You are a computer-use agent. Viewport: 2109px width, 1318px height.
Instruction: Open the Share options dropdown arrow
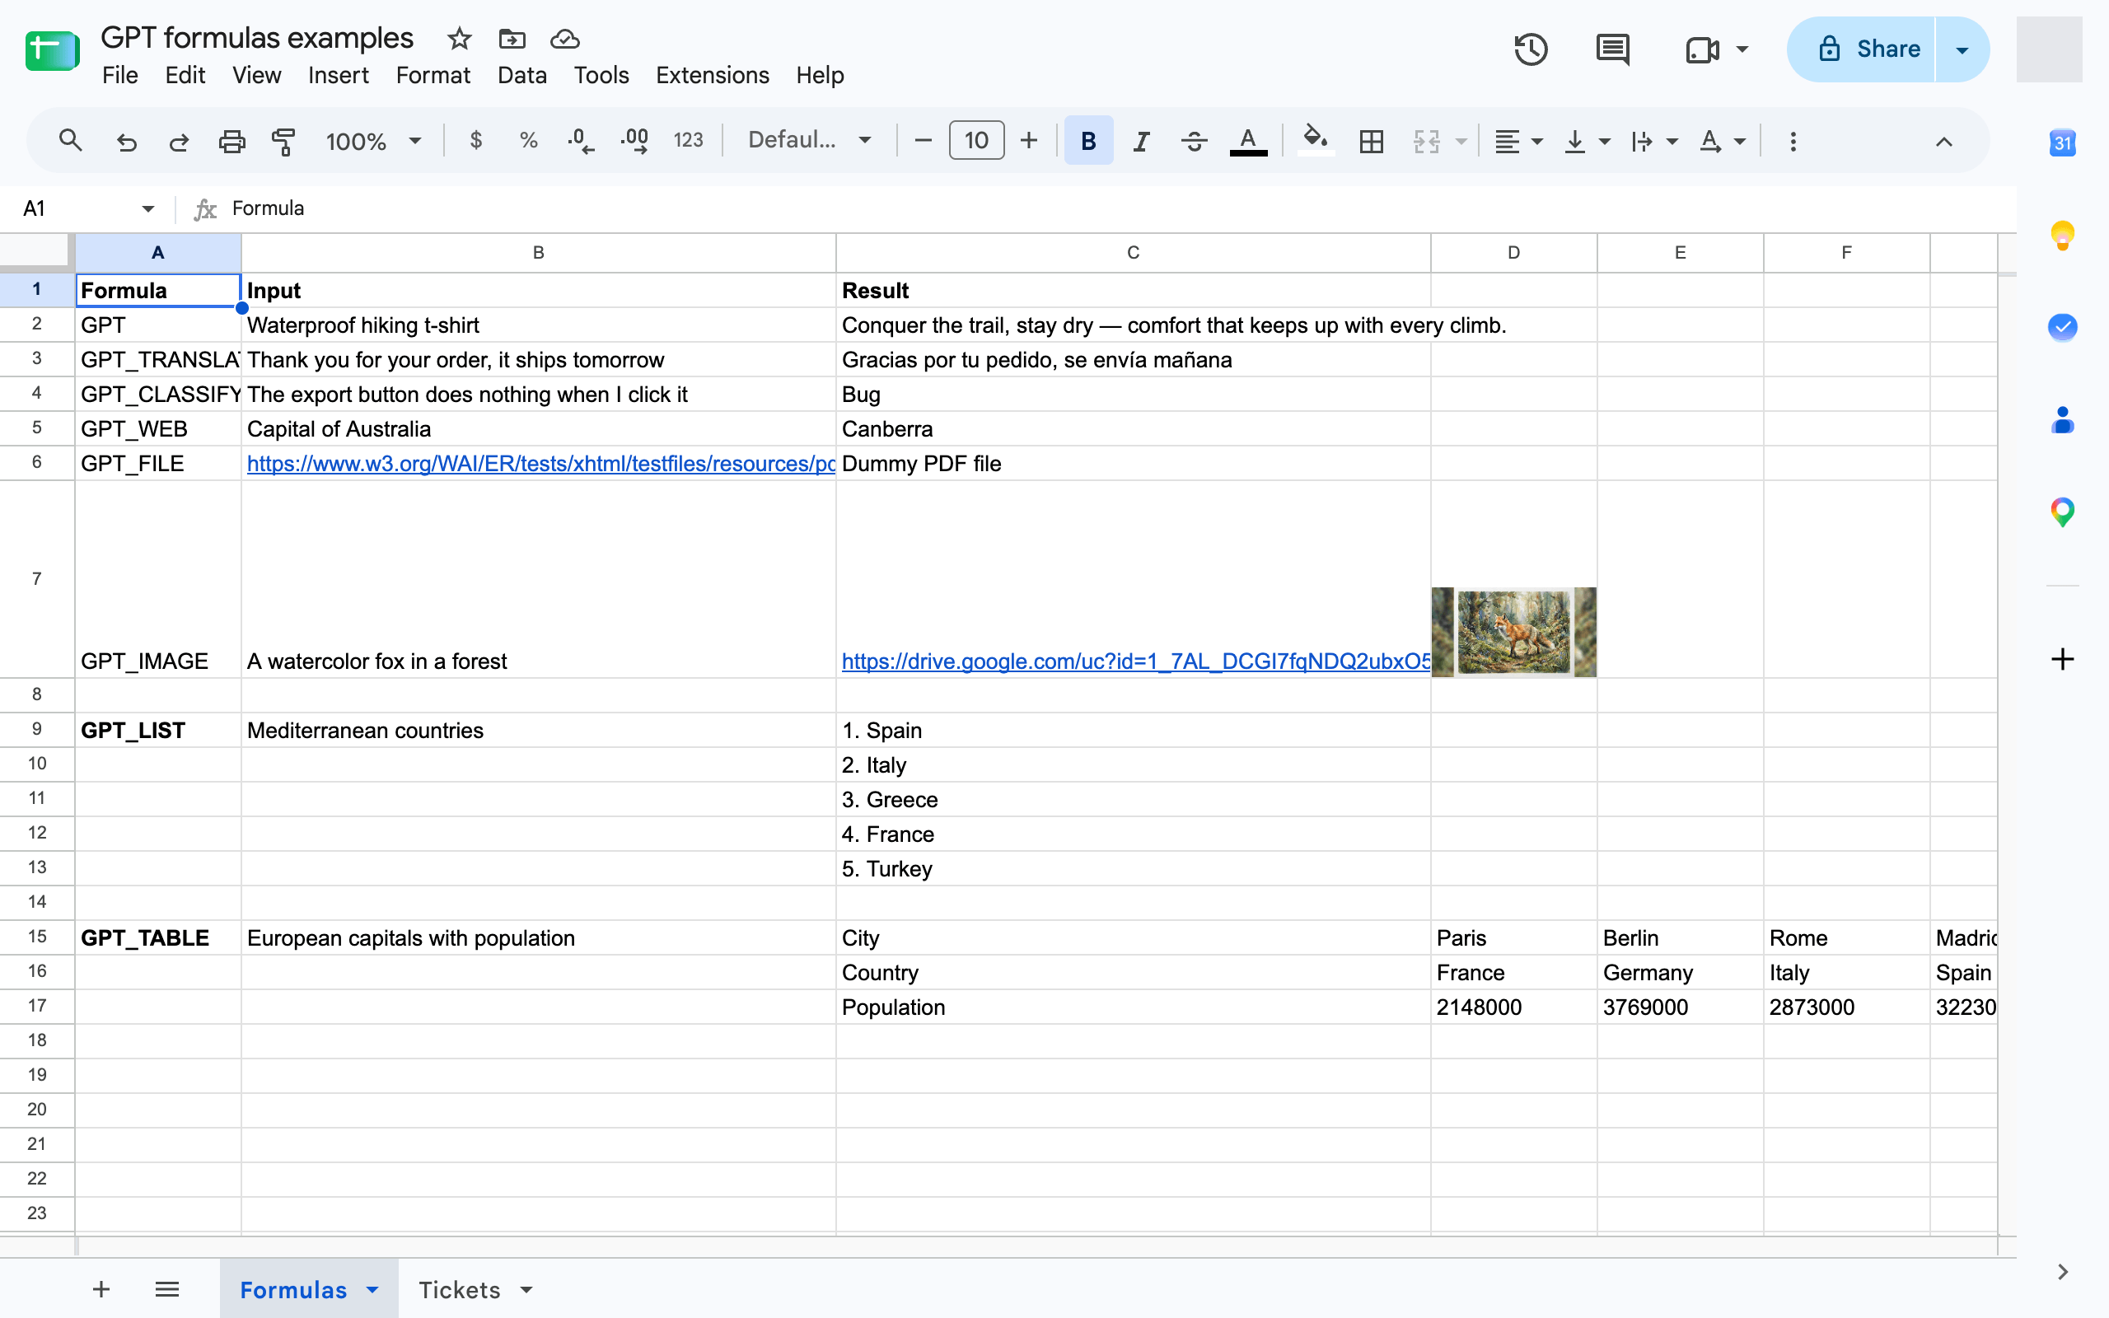[x=1962, y=49]
